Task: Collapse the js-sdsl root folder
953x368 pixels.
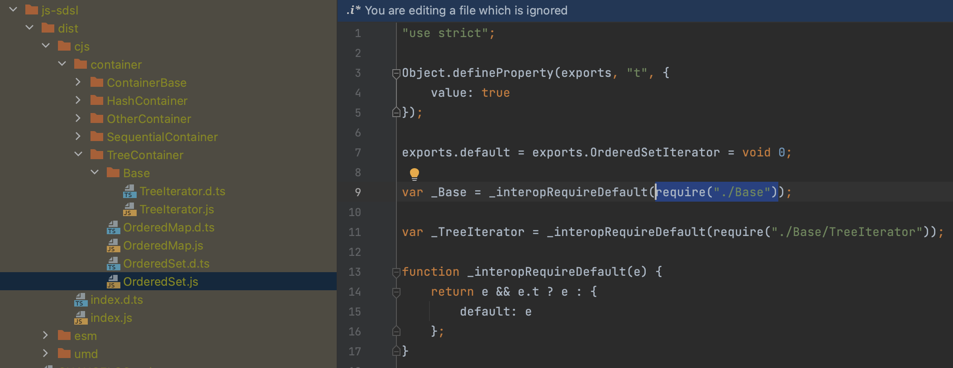Action: click(13, 9)
